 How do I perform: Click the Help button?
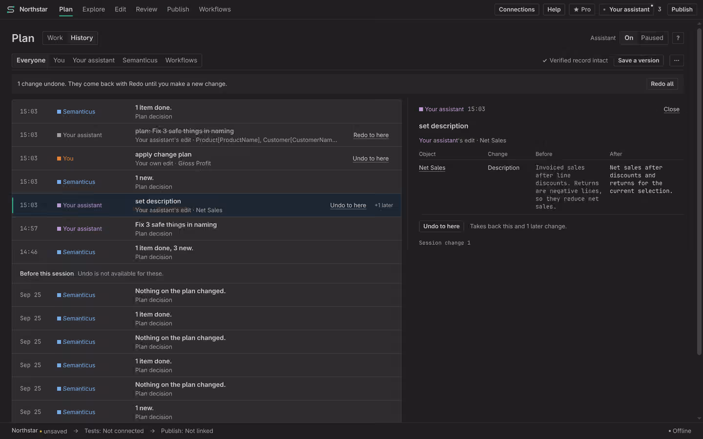click(554, 9)
